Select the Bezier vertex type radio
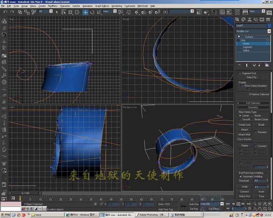The width and height of the screenshot is (273, 218). tap(252, 116)
